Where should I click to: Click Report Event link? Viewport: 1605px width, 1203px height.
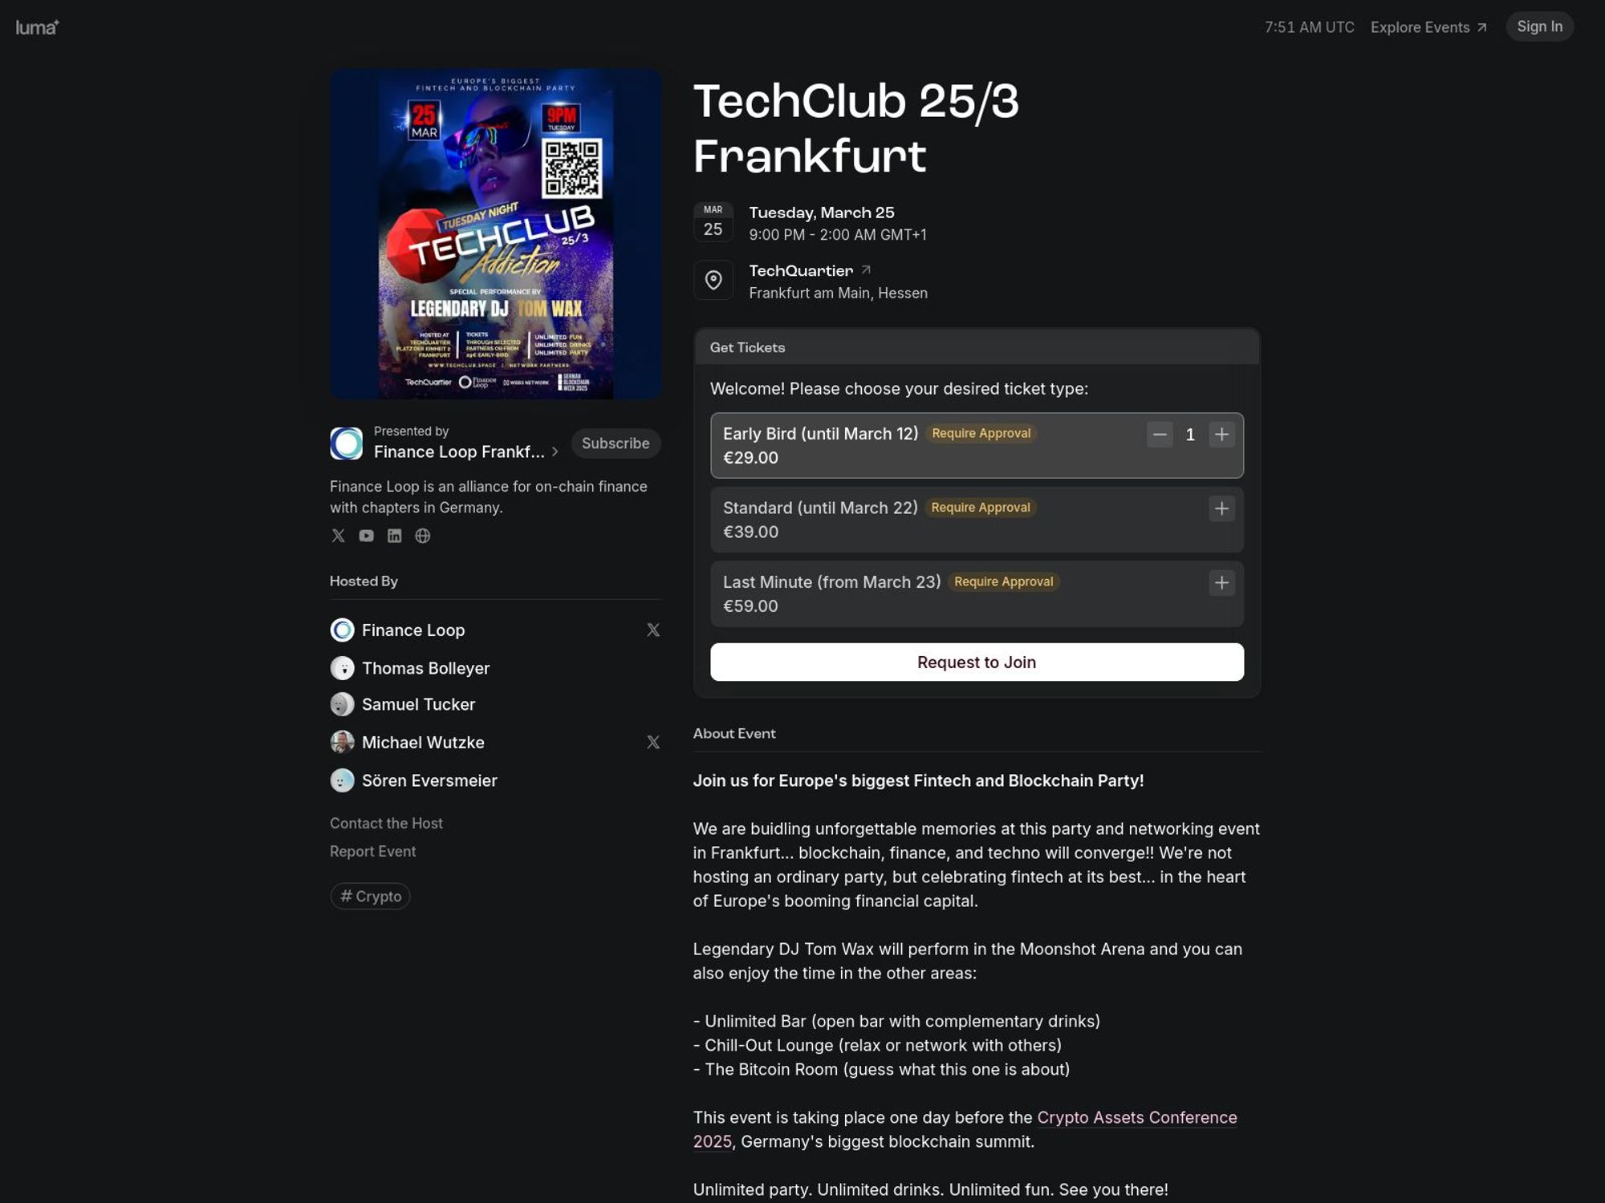click(372, 851)
